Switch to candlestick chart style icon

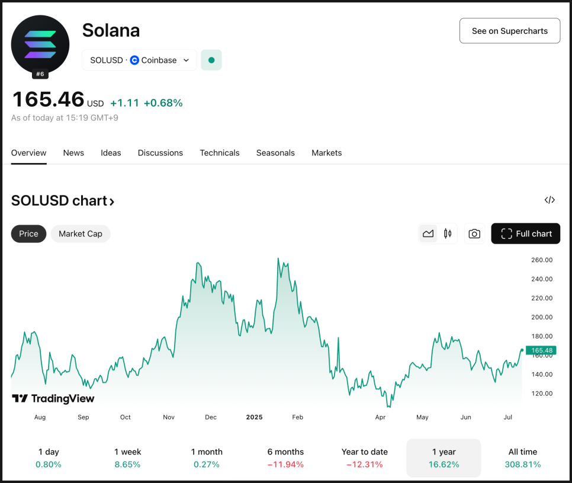pos(448,233)
